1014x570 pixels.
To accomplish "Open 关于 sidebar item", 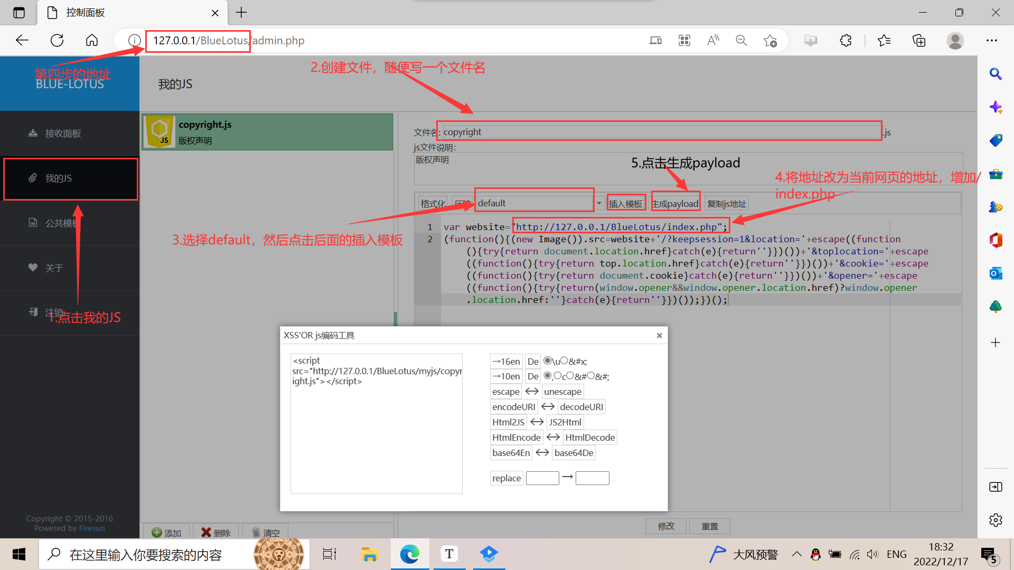I will click(x=54, y=268).
